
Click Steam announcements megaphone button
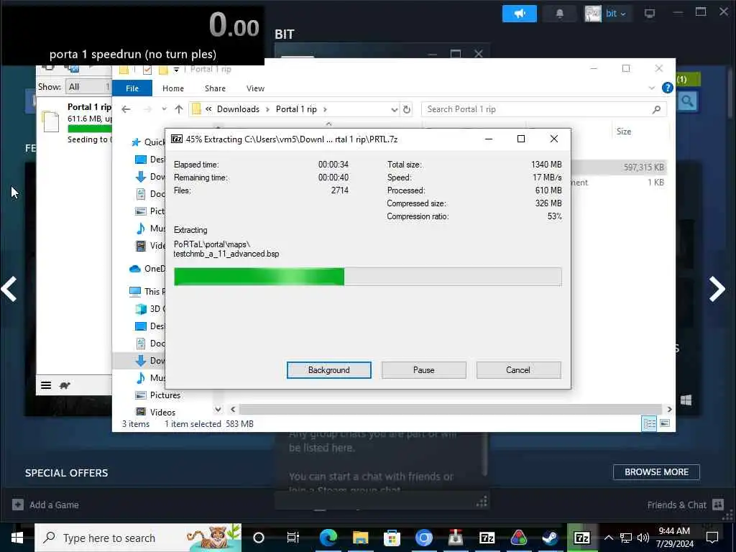coord(519,14)
